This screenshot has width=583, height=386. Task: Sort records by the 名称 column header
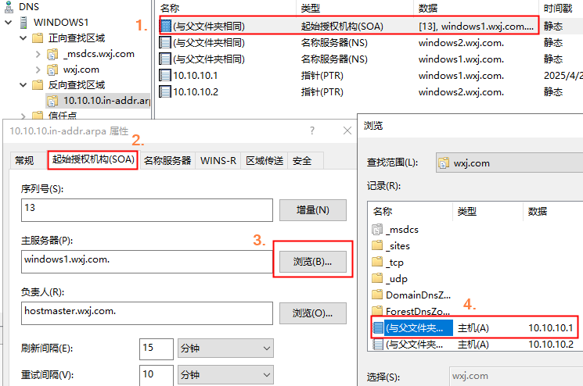click(226, 8)
